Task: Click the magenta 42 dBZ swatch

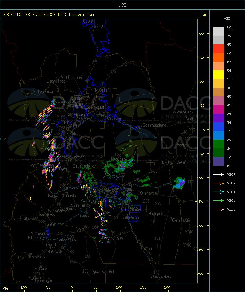Action: pos(219,110)
